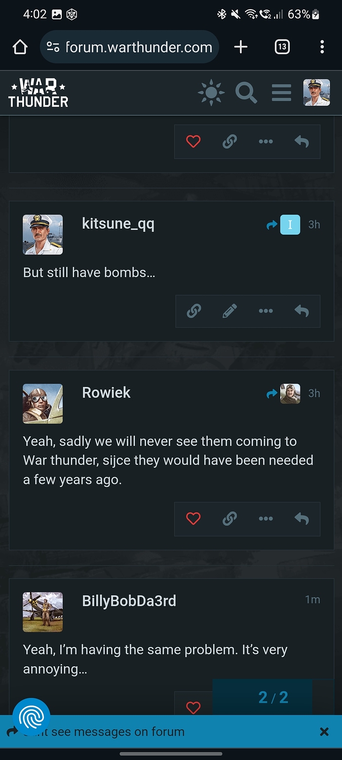Open the browser tab switcher showing 13
The height and width of the screenshot is (760, 342).
tap(282, 47)
